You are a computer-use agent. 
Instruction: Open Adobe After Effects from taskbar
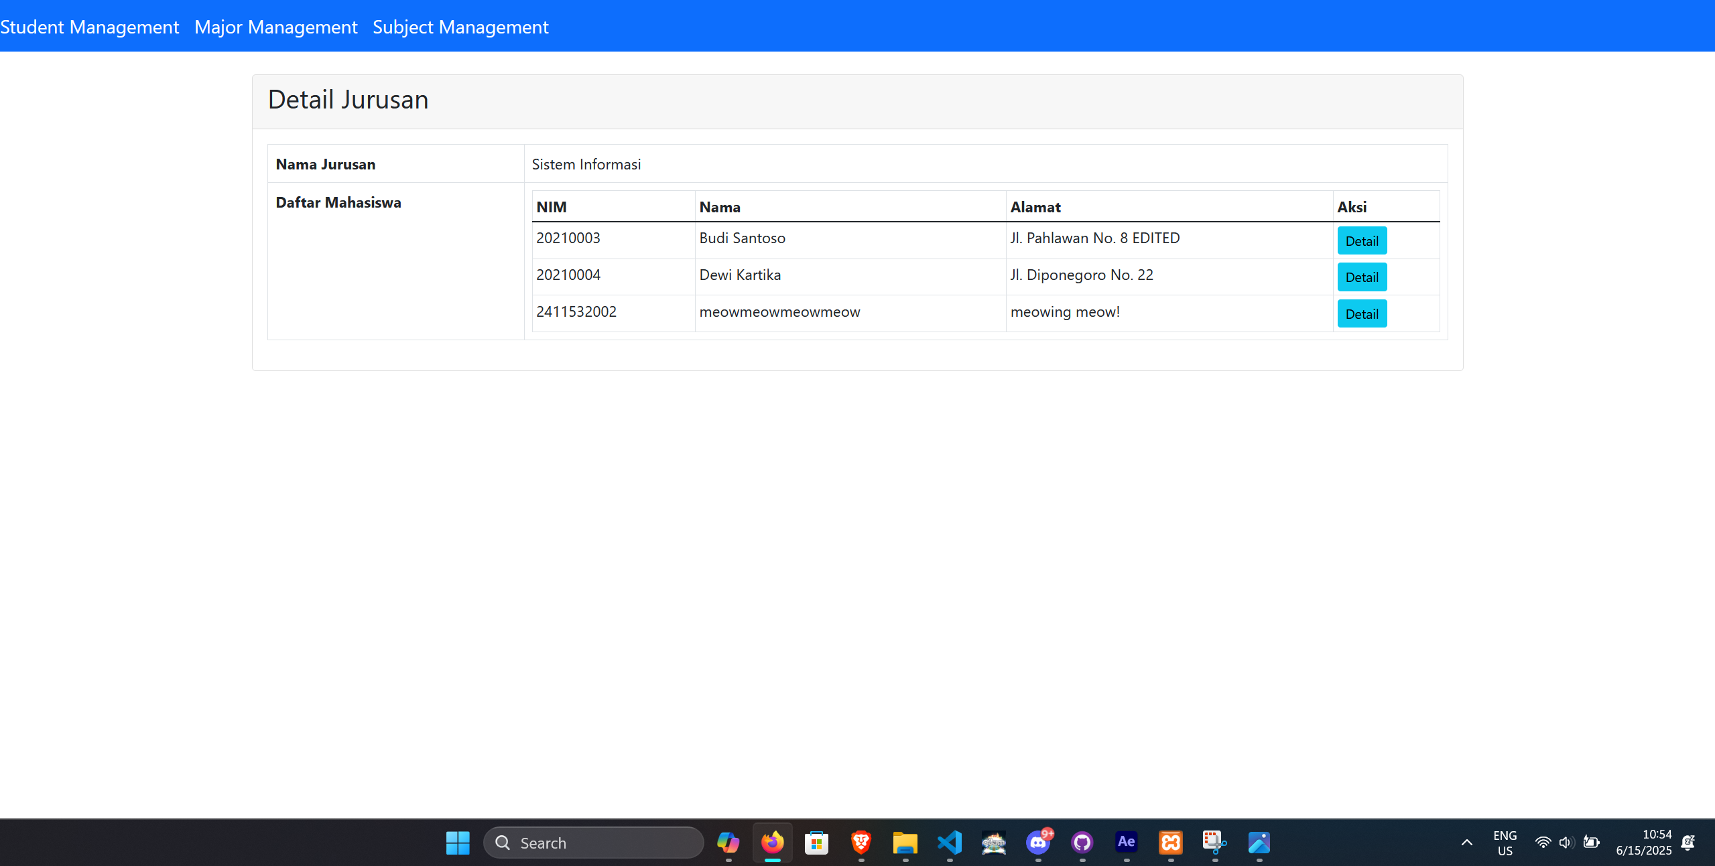click(1126, 843)
